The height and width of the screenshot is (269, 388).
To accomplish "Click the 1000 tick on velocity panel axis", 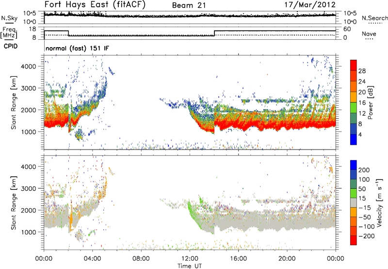I will pyautogui.click(x=29, y=232).
